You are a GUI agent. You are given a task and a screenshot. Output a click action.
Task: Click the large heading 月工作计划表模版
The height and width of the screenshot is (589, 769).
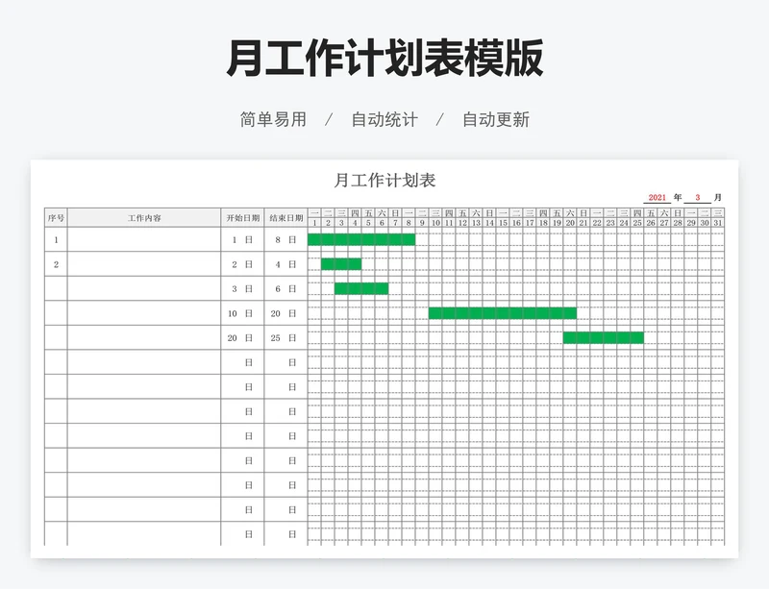pyautogui.click(x=384, y=59)
